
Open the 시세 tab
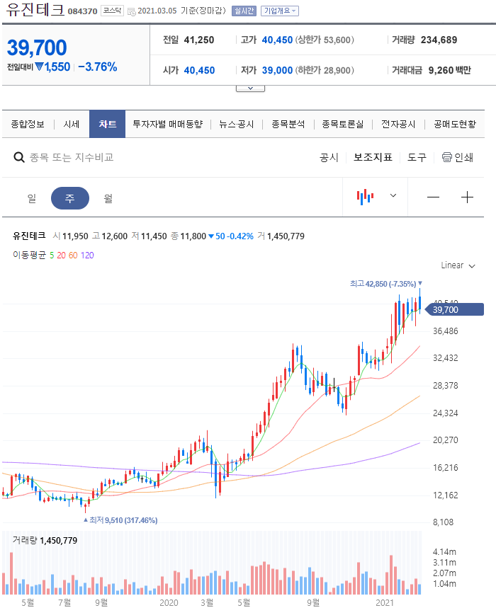click(72, 124)
